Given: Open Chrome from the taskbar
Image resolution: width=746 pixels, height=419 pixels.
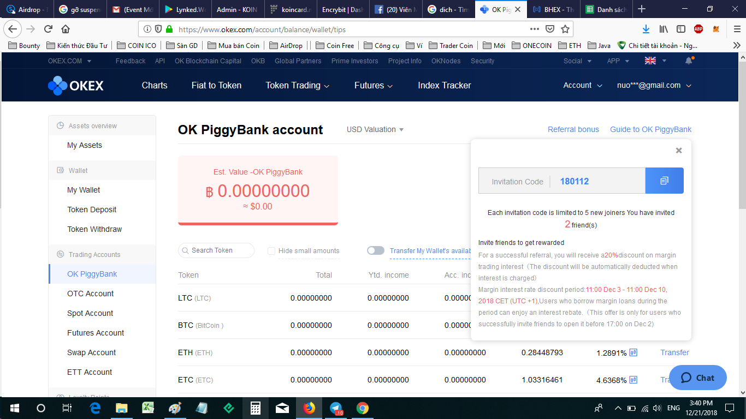Looking at the screenshot, I should coord(363,408).
